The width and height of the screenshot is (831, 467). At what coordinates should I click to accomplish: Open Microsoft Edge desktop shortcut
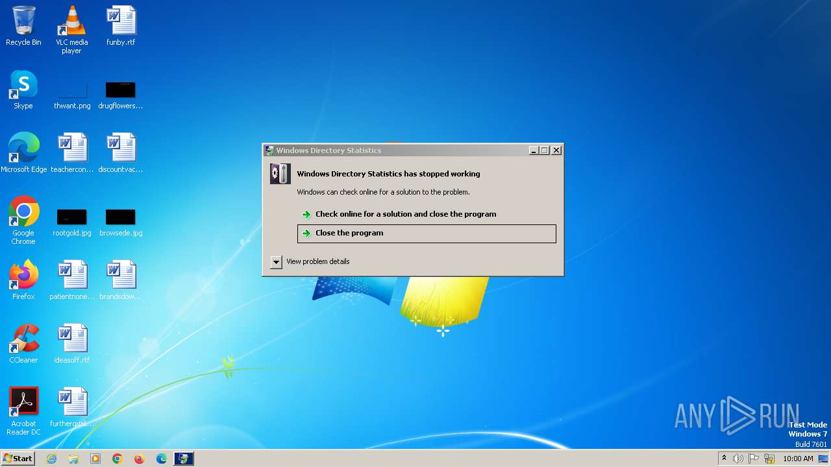click(23, 153)
